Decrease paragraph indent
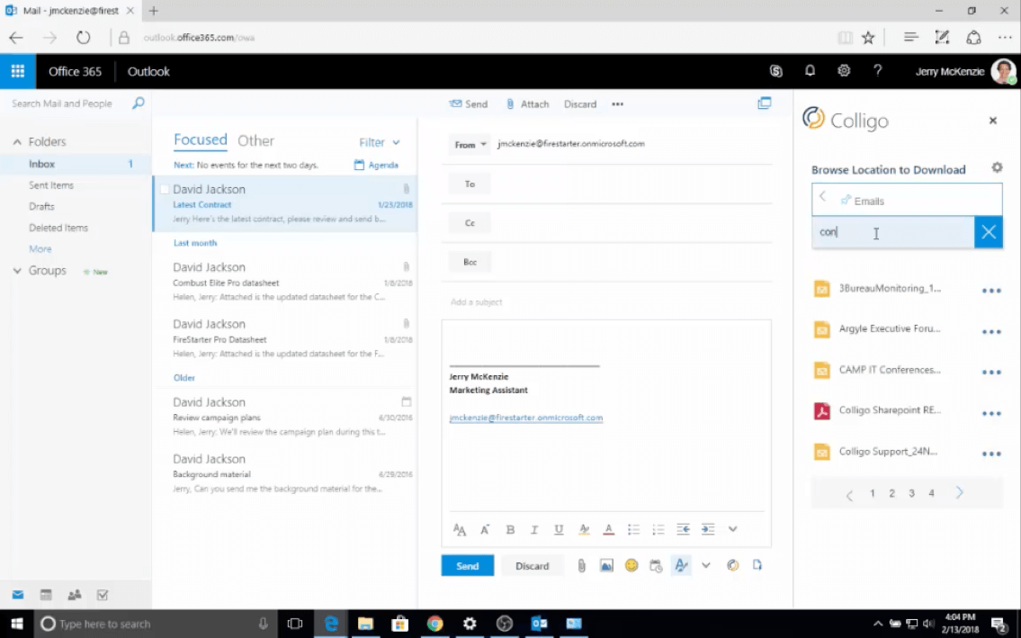Viewport: 1021px width, 638px height. (683, 529)
